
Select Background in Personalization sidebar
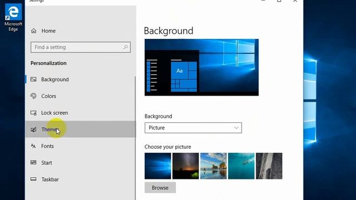[x=80, y=79]
